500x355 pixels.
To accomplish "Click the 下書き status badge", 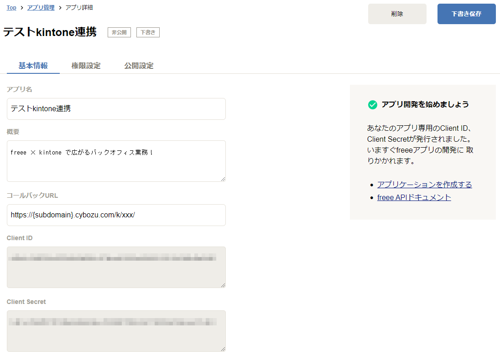I will (x=148, y=32).
